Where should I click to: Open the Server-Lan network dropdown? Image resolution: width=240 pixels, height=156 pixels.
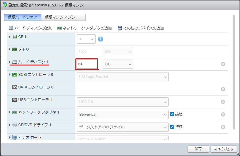[x=122, y=115]
